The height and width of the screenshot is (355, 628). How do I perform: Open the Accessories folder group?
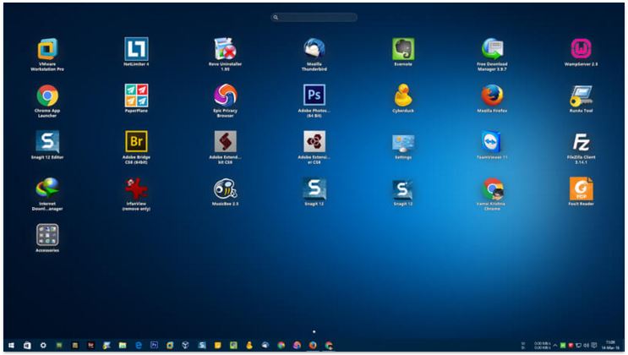click(x=47, y=235)
